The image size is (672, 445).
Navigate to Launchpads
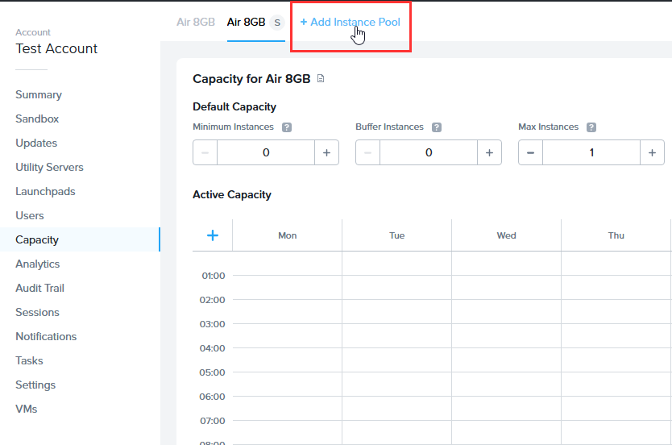tap(45, 192)
